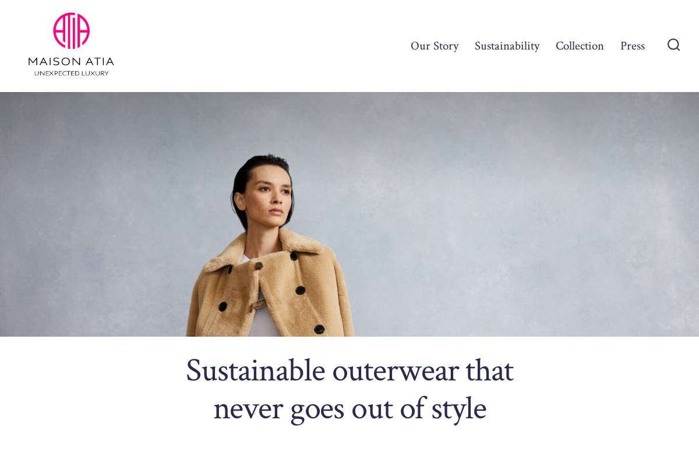Click the word Sustainable in the headline
Screen dimensions: 699x466
tap(255, 370)
